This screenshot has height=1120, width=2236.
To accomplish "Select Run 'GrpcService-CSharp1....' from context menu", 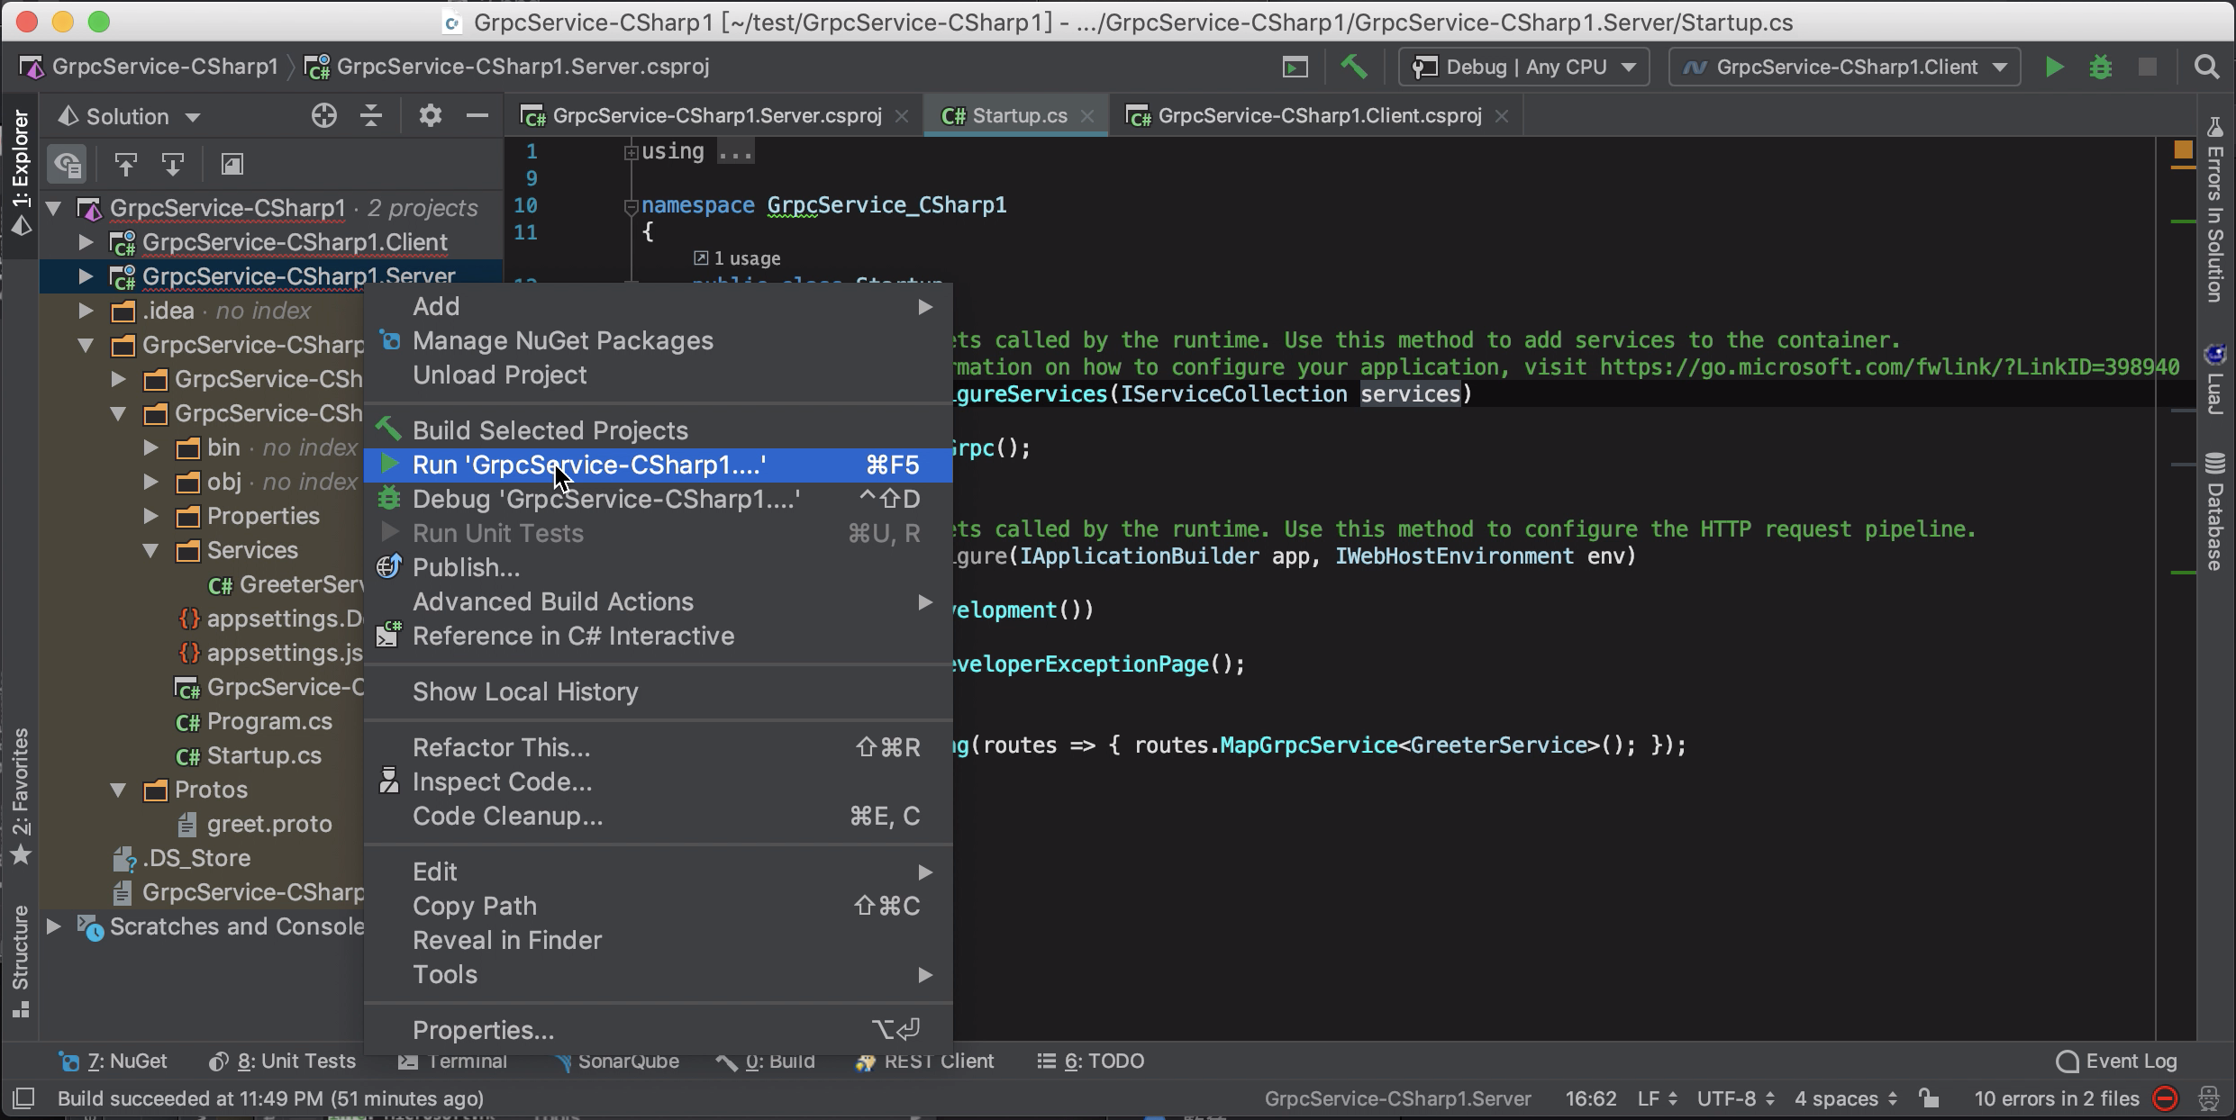I will point(659,465).
